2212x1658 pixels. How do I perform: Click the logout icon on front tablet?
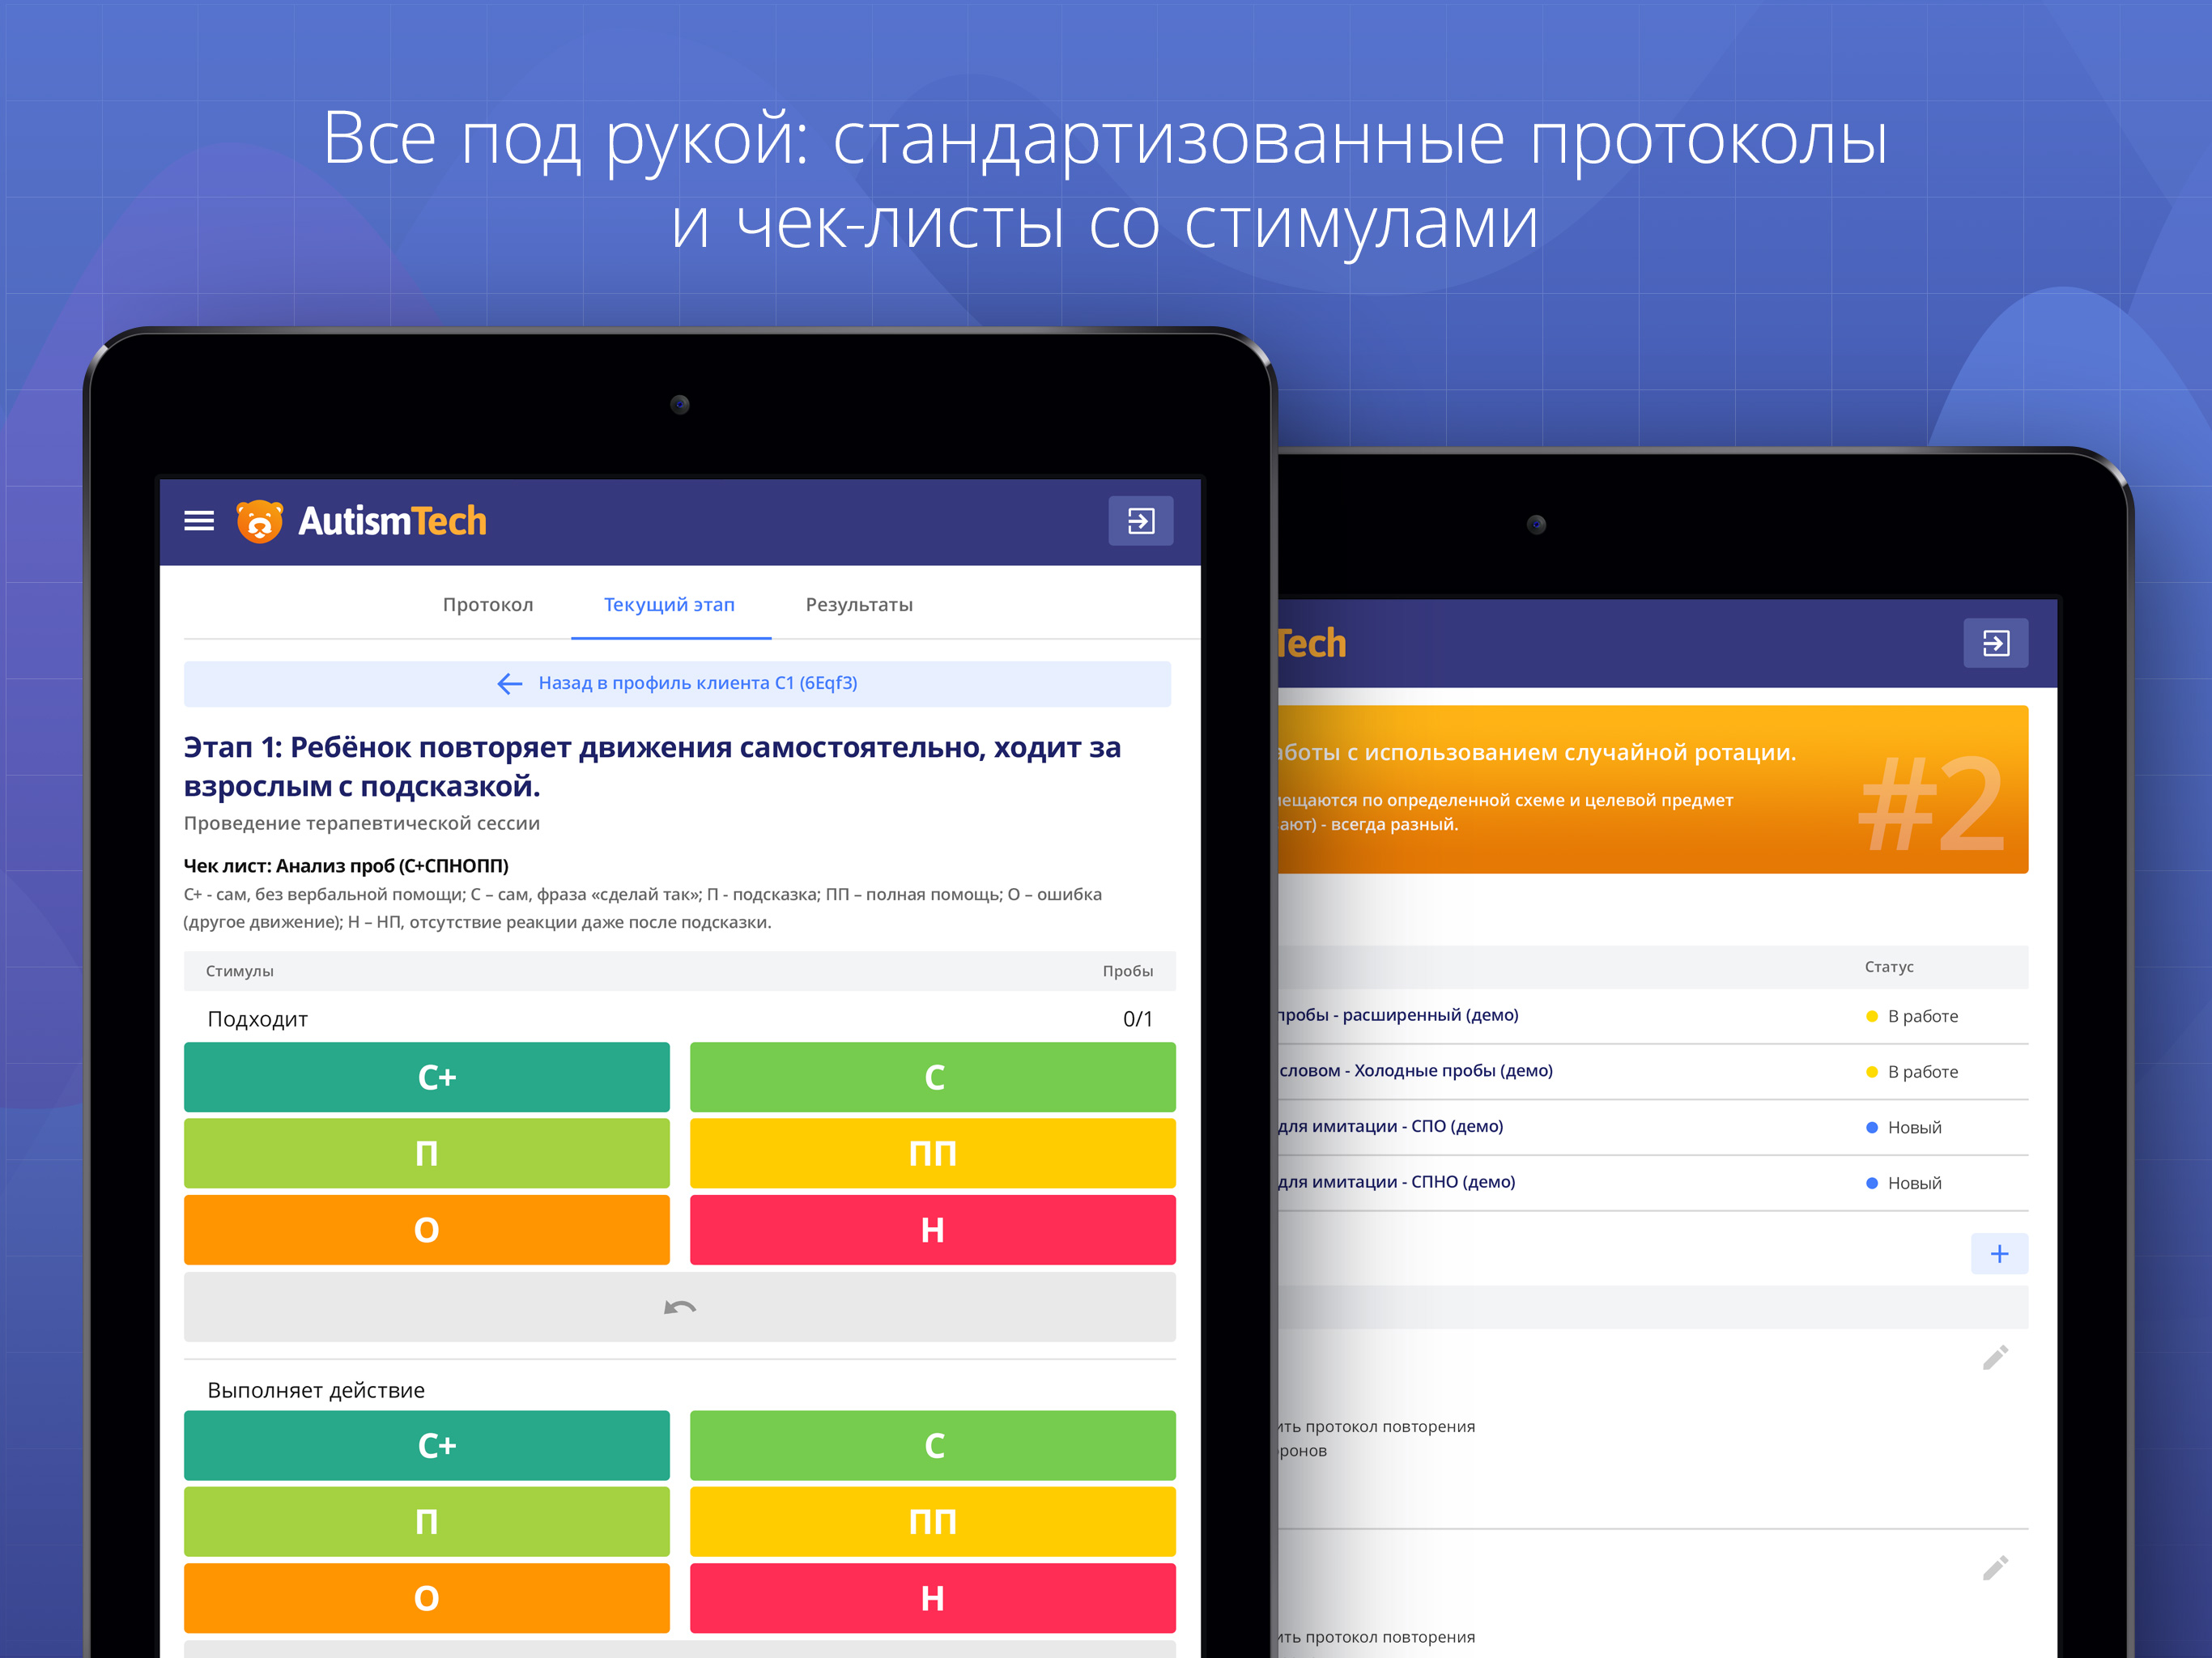coord(1140,521)
